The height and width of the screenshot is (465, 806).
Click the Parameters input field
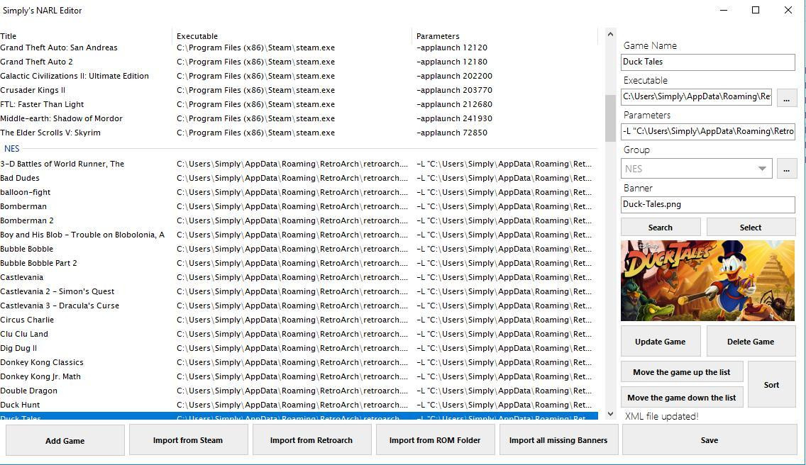pyautogui.click(x=708, y=131)
